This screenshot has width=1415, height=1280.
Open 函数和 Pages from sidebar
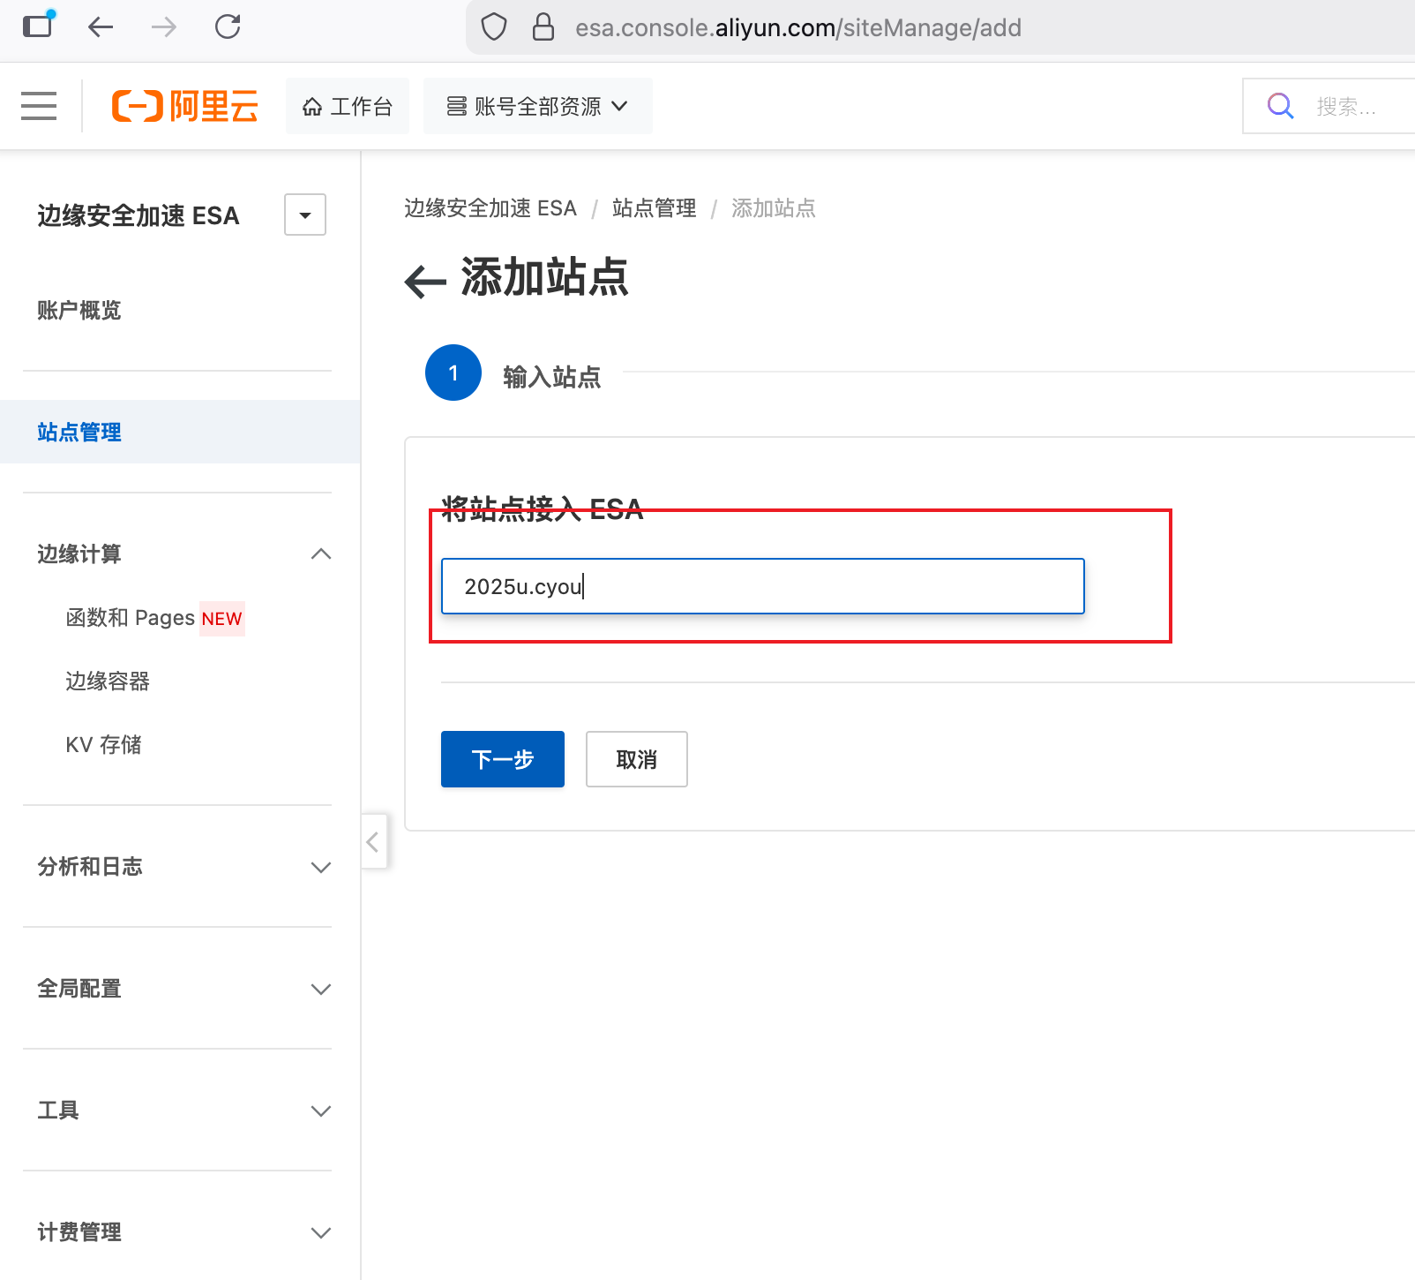pyautogui.click(x=131, y=618)
